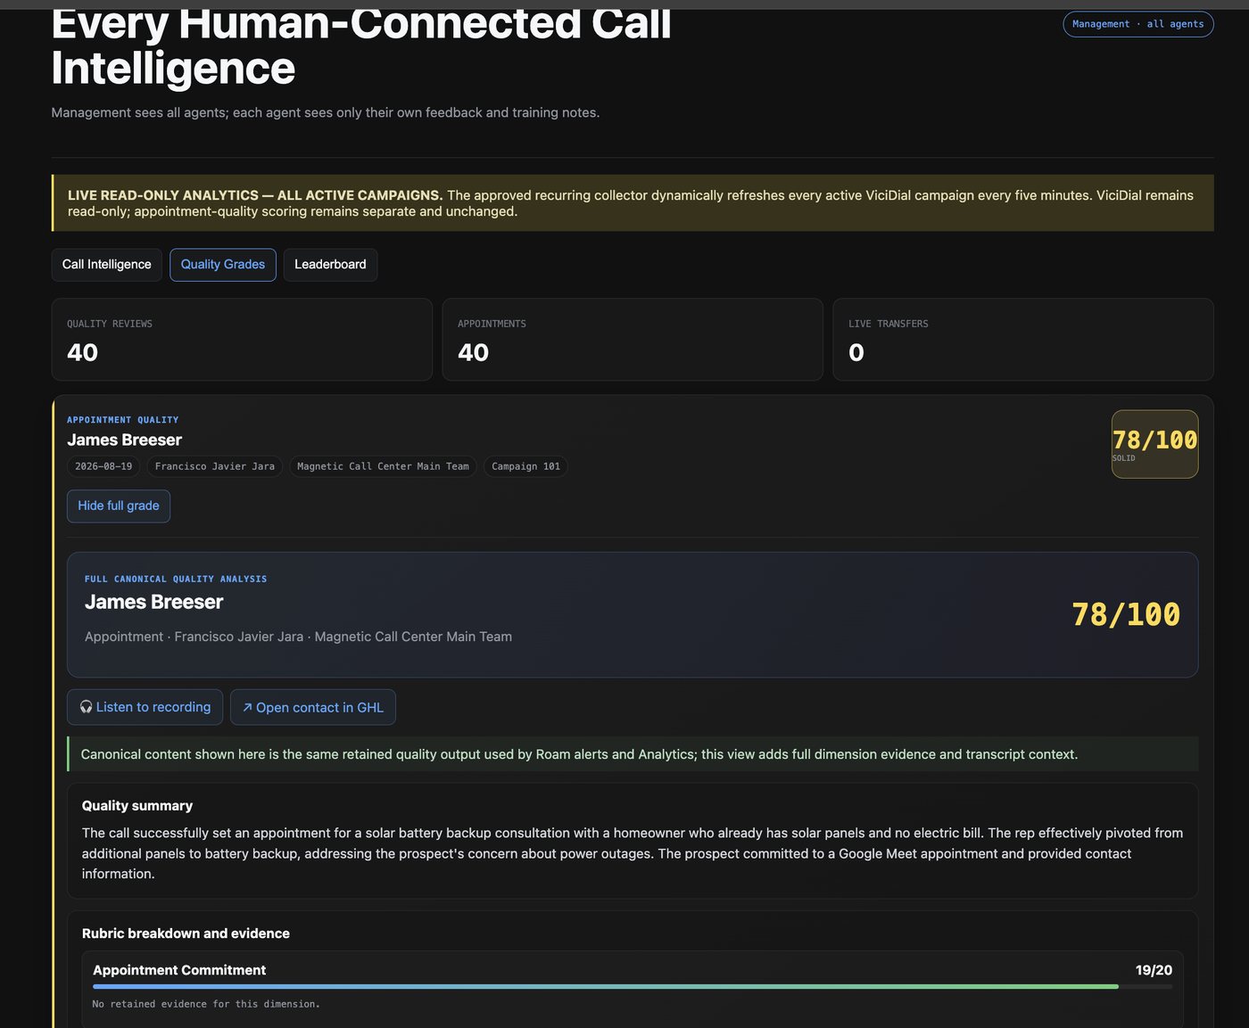Click the Francisco Javier Jara chip

pyautogui.click(x=215, y=466)
